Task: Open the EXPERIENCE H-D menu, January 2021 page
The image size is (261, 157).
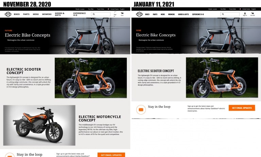Action: click(x=198, y=14)
